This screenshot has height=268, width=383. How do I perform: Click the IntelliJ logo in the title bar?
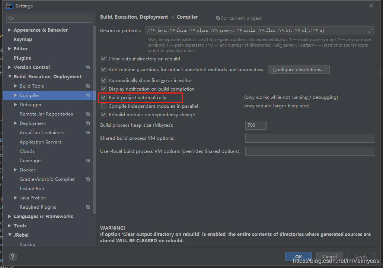coord(9,6)
